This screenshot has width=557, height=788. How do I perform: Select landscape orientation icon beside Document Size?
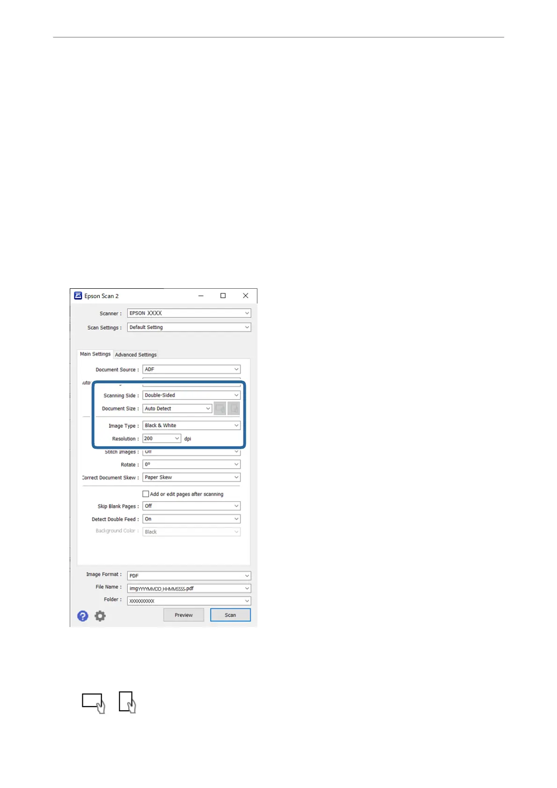220,409
